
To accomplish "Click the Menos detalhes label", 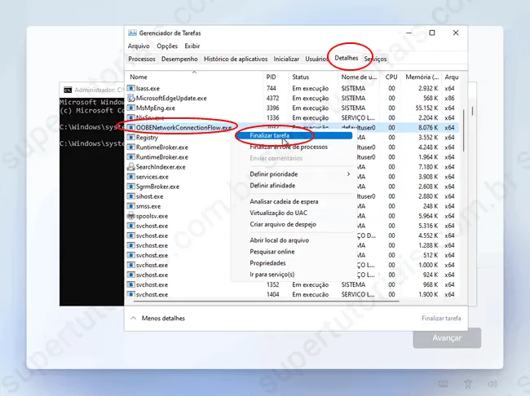I will [x=163, y=318].
